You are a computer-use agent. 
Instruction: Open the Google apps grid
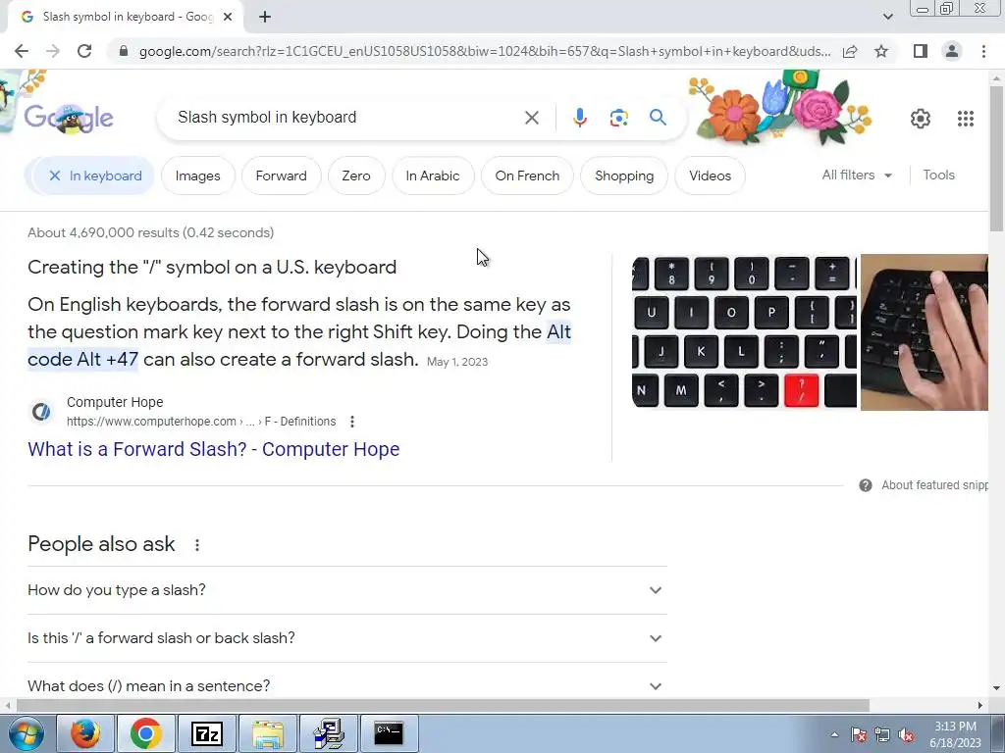(x=966, y=118)
